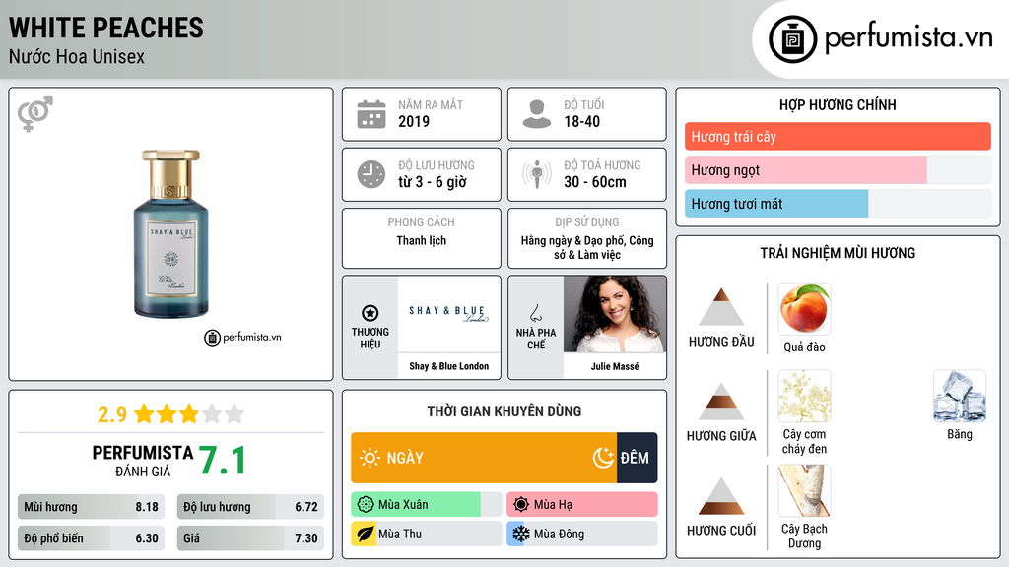Image resolution: width=1009 pixels, height=567 pixels.
Task: Click the person silhouette age icon
Action: pyautogui.click(x=537, y=114)
